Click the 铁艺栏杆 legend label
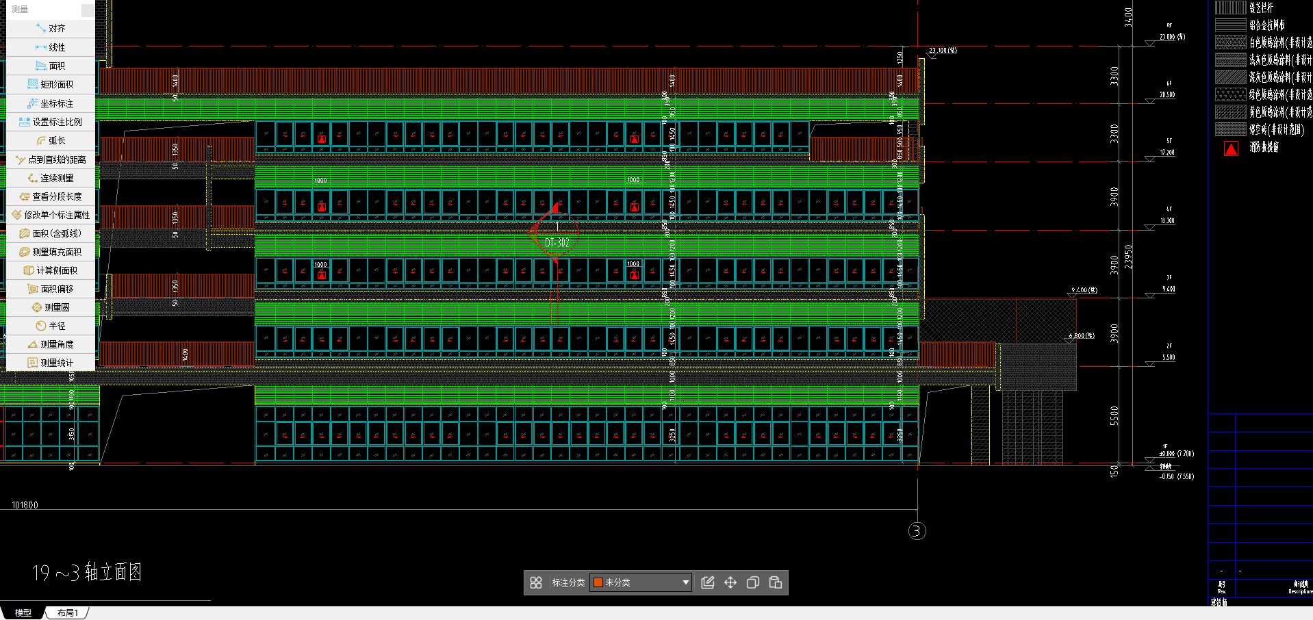1313x620 pixels. [x=1261, y=8]
